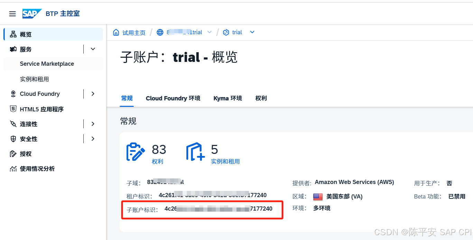Open HTML5 应用程序
The height and width of the screenshot is (240, 473).
[x=42, y=109]
